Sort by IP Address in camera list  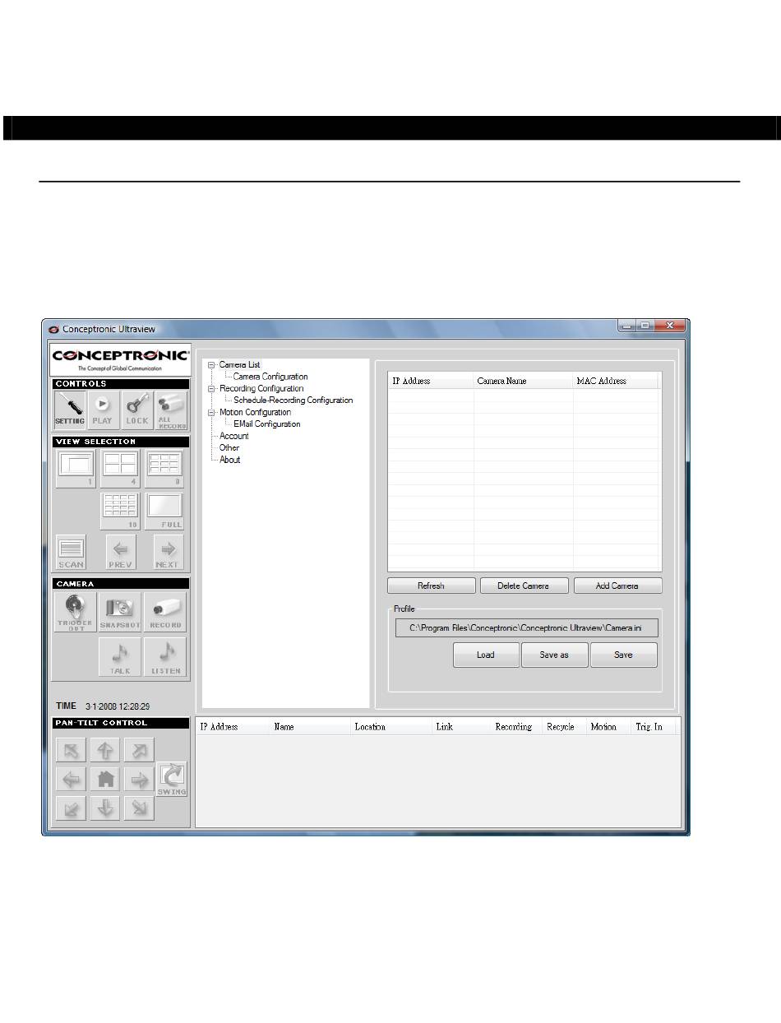431,381
